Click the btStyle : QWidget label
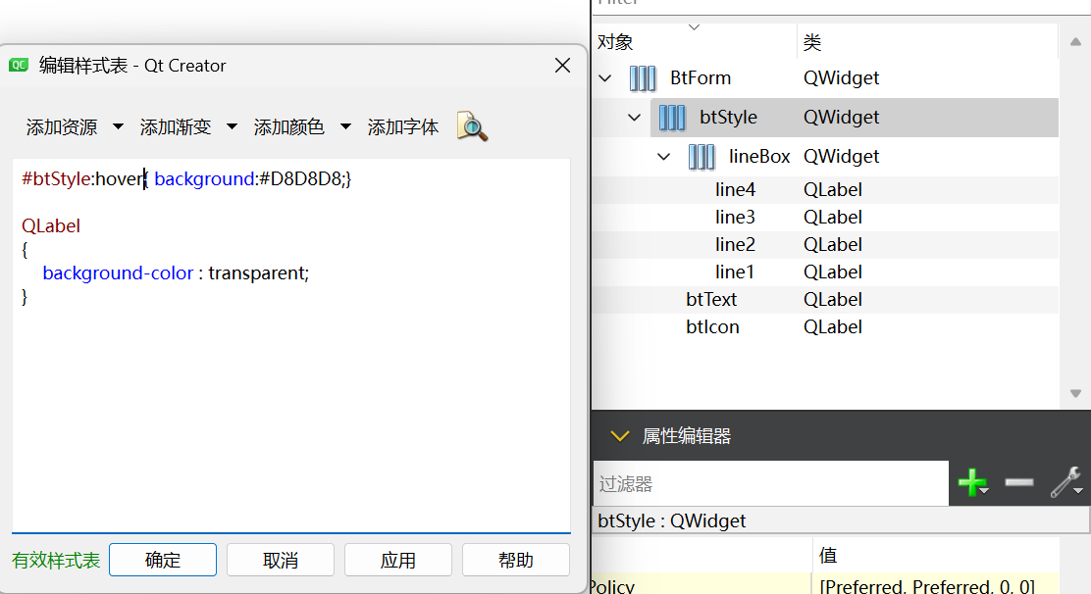The image size is (1091, 594). [x=671, y=520]
